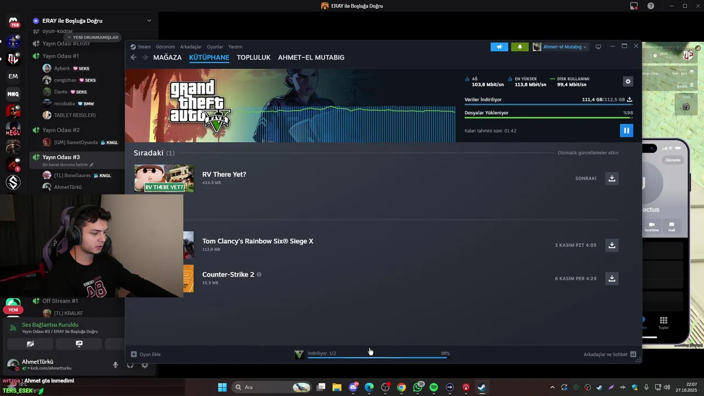This screenshot has width=704, height=396.
Task: Click download icon for Counter-Strike 2
Action: 612,278
